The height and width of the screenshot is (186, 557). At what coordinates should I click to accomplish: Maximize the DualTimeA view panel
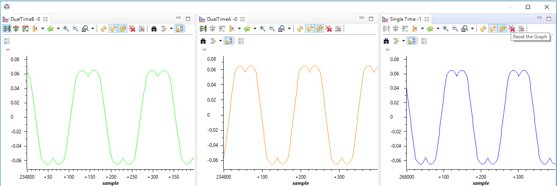pos(371,18)
